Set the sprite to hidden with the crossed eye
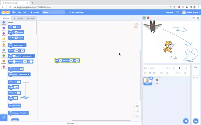Image resolution: width=201 pixels, height=125 pixels. [x=154, y=73]
